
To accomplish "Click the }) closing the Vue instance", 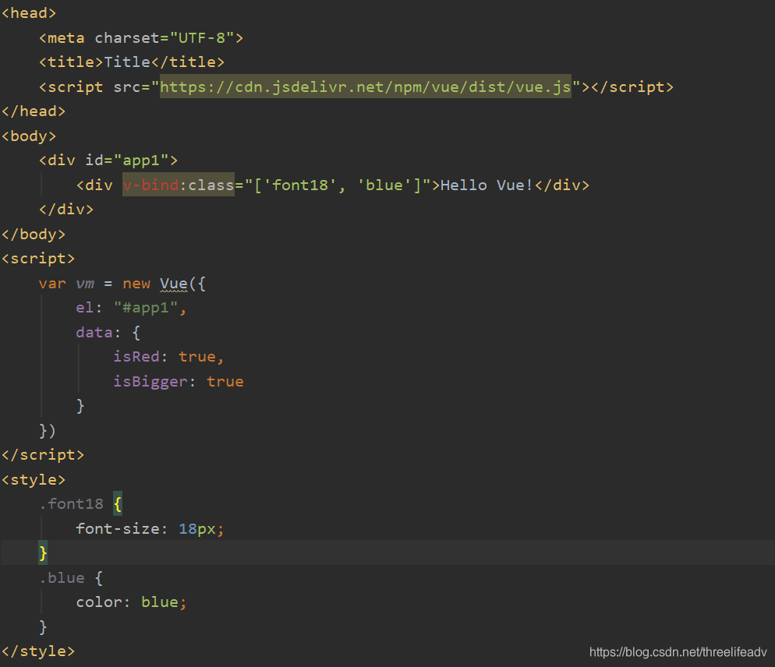I will tap(48, 430).
